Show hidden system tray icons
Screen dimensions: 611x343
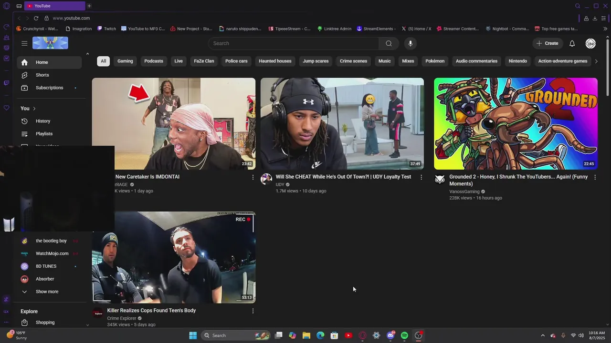click(542, 335)
